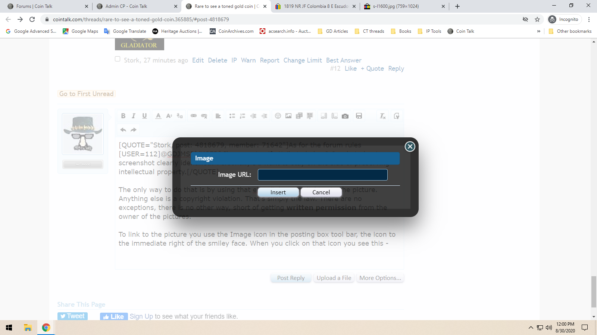Screen dimensions: 597x335
Task: Click the Go to First Unread link
Action: (x=86, y=94)
